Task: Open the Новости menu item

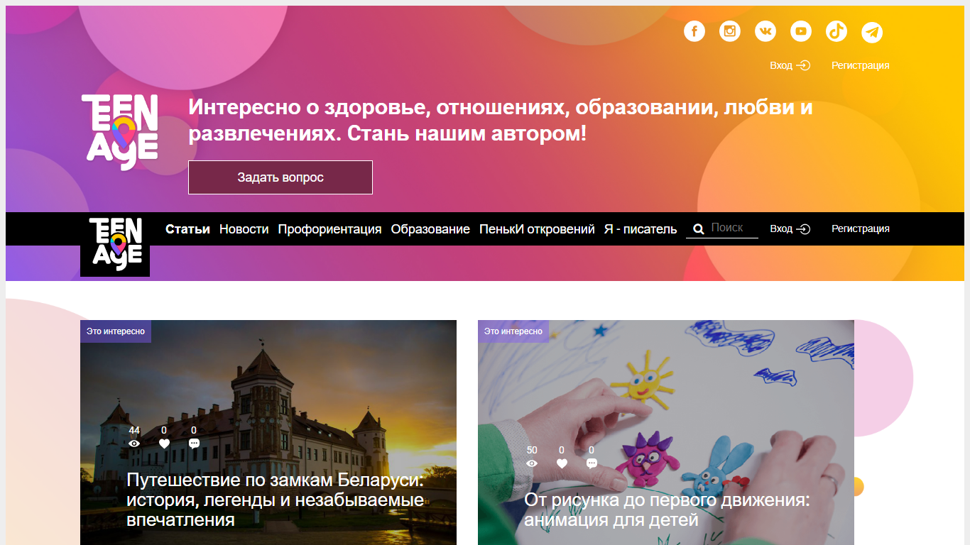Action: coord(244,229)
